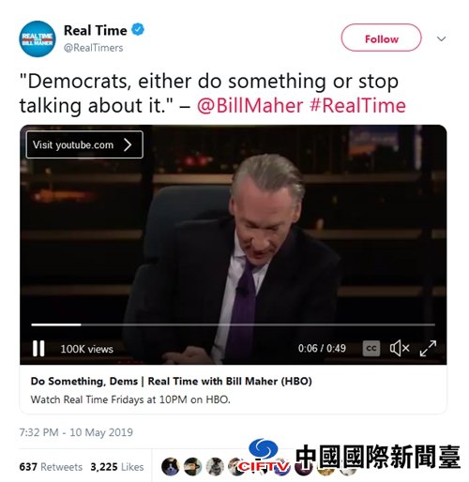Unmute the video speaker icon
The height and width of the screenshot is (482, 469).
pos(400,348)
